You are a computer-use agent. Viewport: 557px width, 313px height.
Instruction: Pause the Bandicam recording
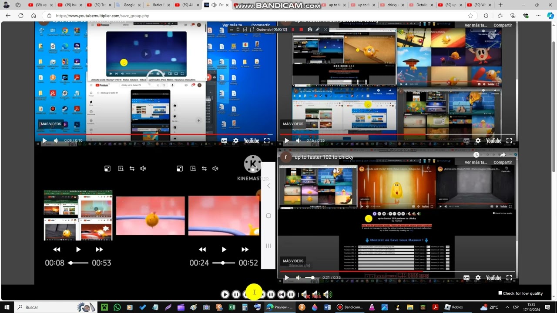[293, 30]
